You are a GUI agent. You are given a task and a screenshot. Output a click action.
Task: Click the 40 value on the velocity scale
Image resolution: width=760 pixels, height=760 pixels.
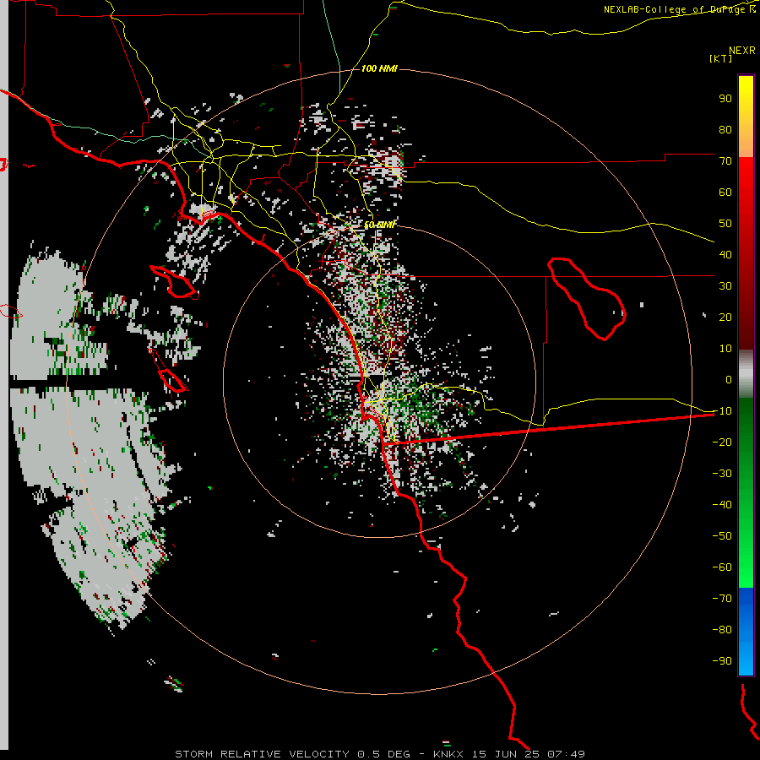coord(725,254)
